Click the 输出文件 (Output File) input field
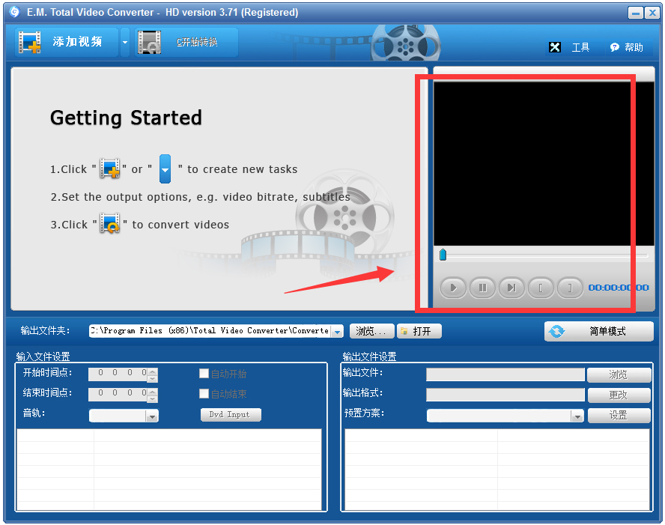This screenshot has width=665, height=525. coord(505,374)
